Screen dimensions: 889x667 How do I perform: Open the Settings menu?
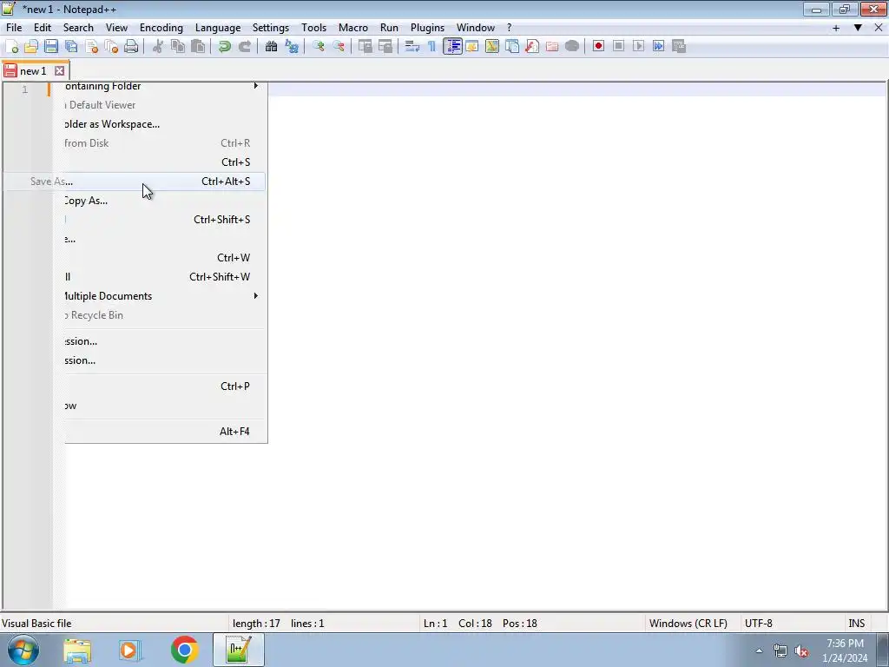point(271,28)
